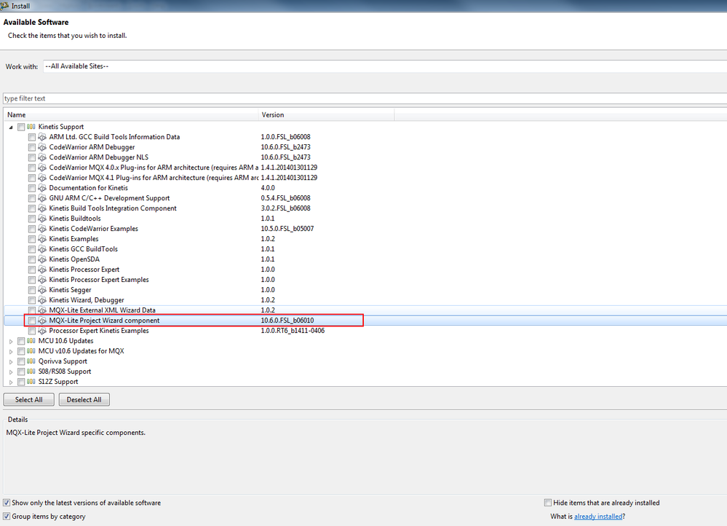The height and width of the screenshot is (526, 727).
Task: Click the Kinetis GCC BuildTools feature icon
Action: click(42, 249)
